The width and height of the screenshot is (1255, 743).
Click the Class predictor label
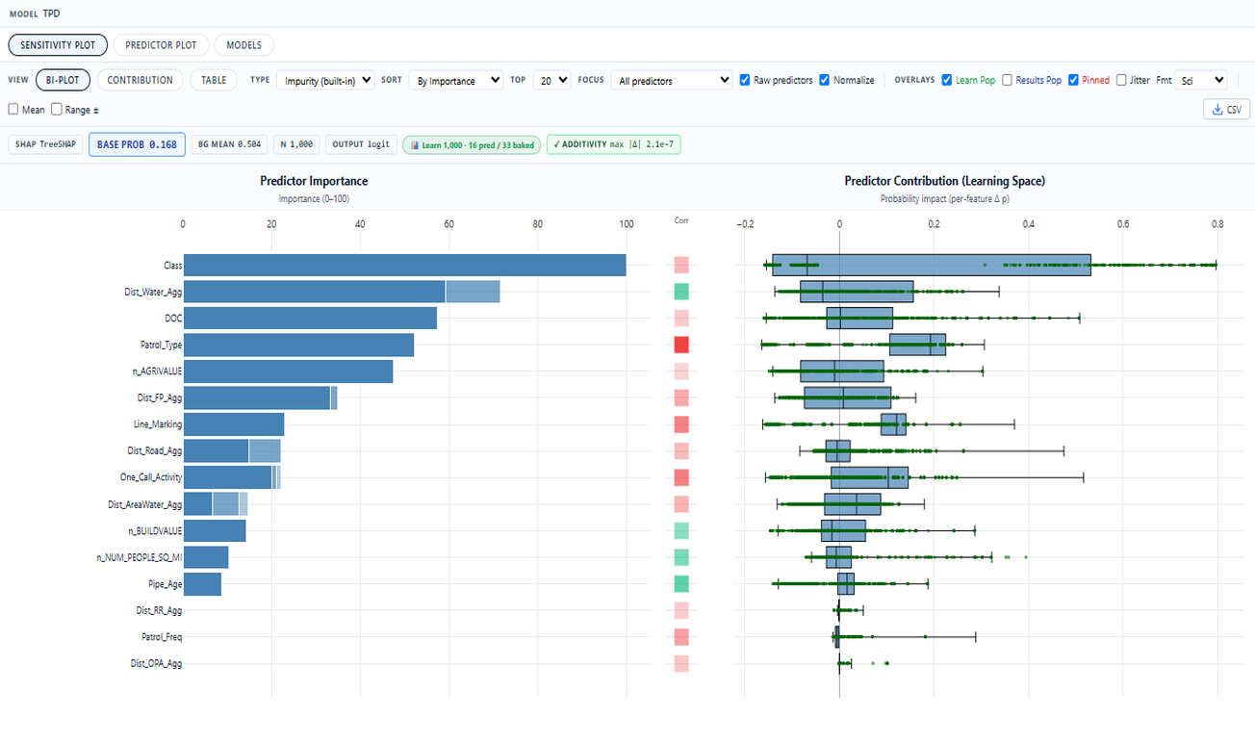(172, 265)
